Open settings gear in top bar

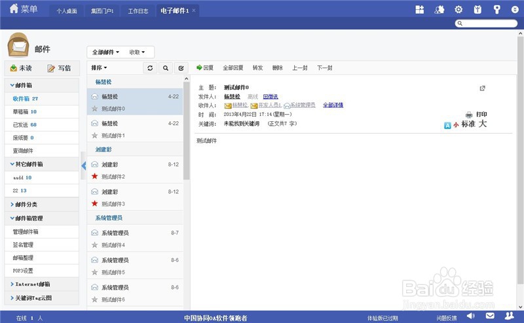pos(458,10)
